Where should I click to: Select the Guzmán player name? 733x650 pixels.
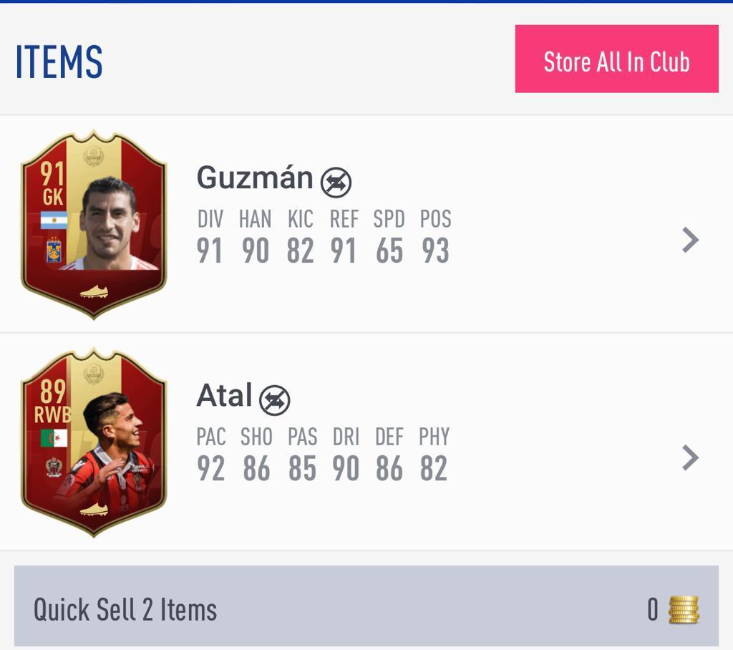[x=255, y=178]
